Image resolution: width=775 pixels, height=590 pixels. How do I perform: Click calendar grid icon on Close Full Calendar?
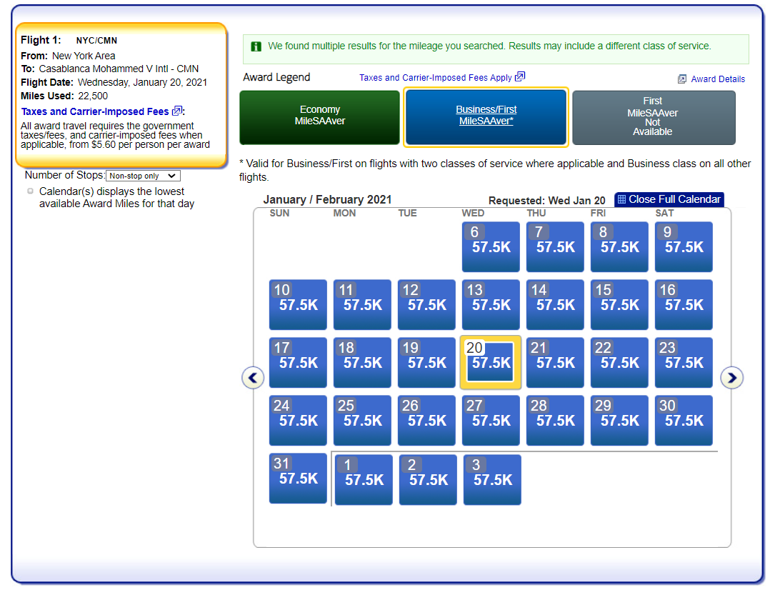coord(621,200)
